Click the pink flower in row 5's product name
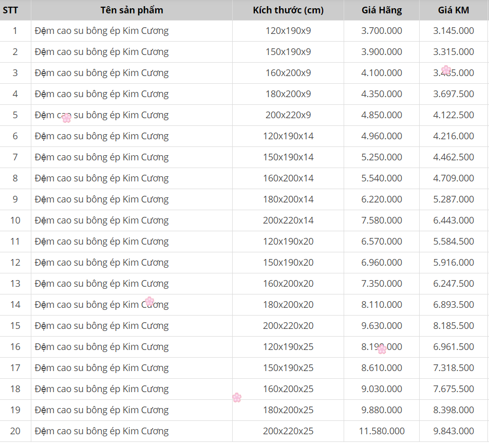This screenshot has height=443, width=489. pyautogui.click(x=66, y=118)
